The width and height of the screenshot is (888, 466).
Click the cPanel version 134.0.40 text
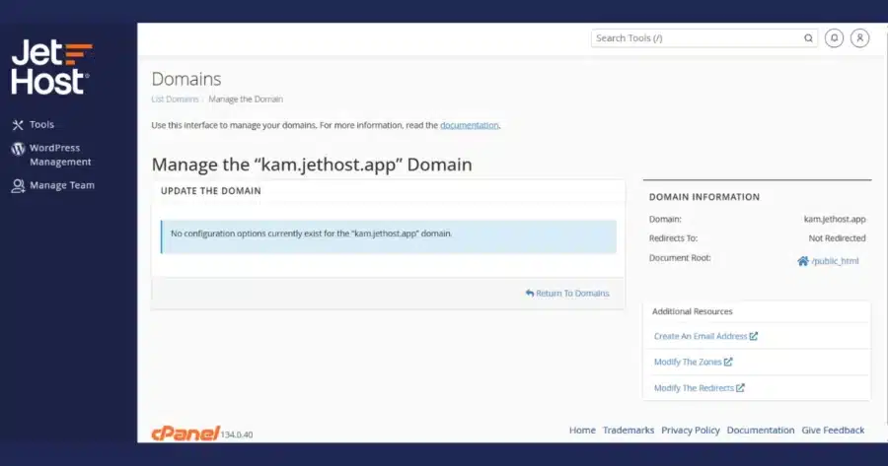tap(237, 434)
